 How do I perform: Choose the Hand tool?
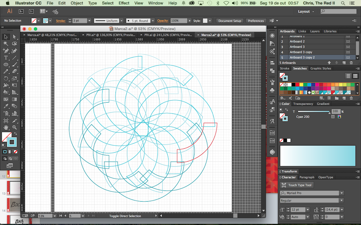coord(6,127)
